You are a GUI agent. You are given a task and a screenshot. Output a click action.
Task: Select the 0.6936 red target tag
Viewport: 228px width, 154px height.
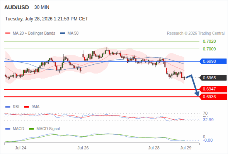(213, 97)
